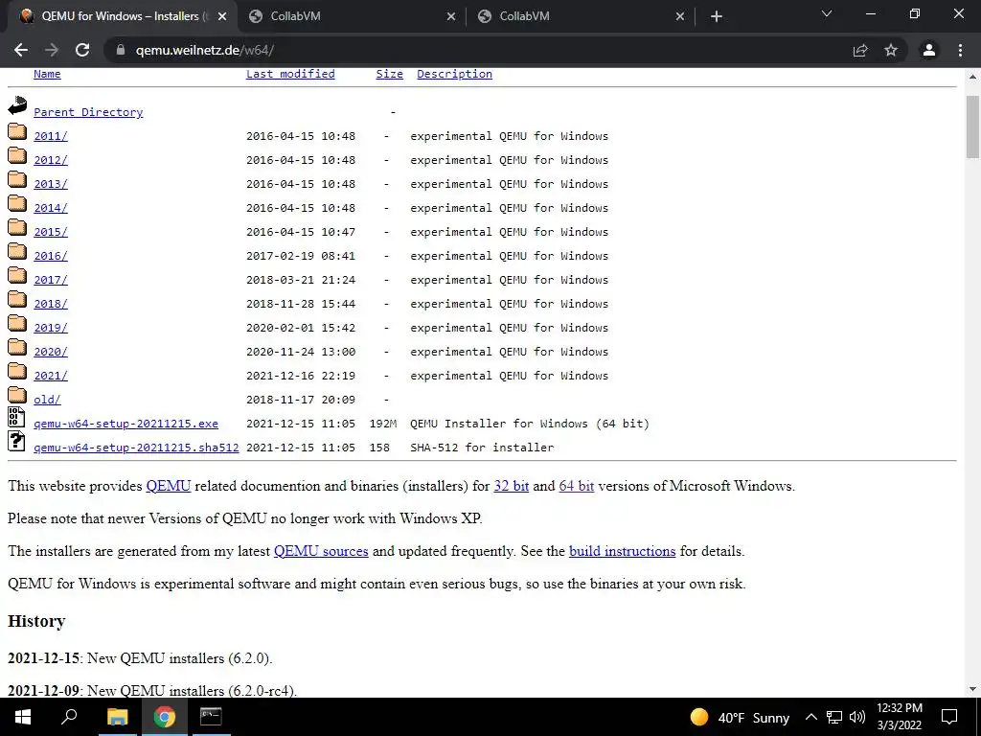Click the share page icon in address bar
The width and height of the screenshot is (981, 736).
tap(860, 50)
